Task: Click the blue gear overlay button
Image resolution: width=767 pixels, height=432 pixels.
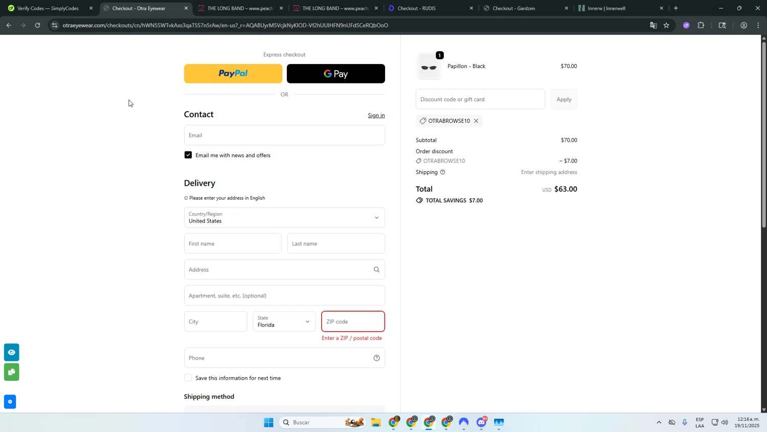Action: click(10, 402)
